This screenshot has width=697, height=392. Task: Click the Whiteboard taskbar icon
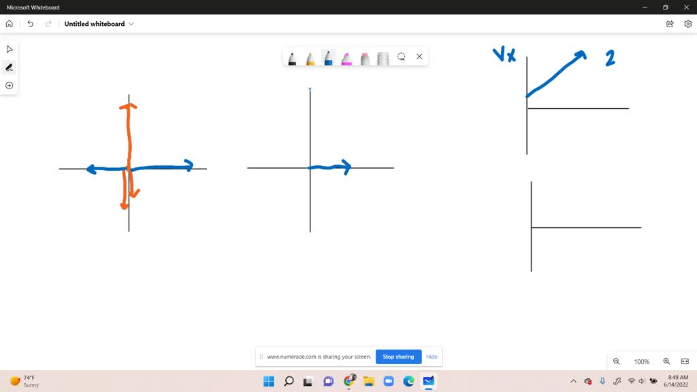[429, 381]
